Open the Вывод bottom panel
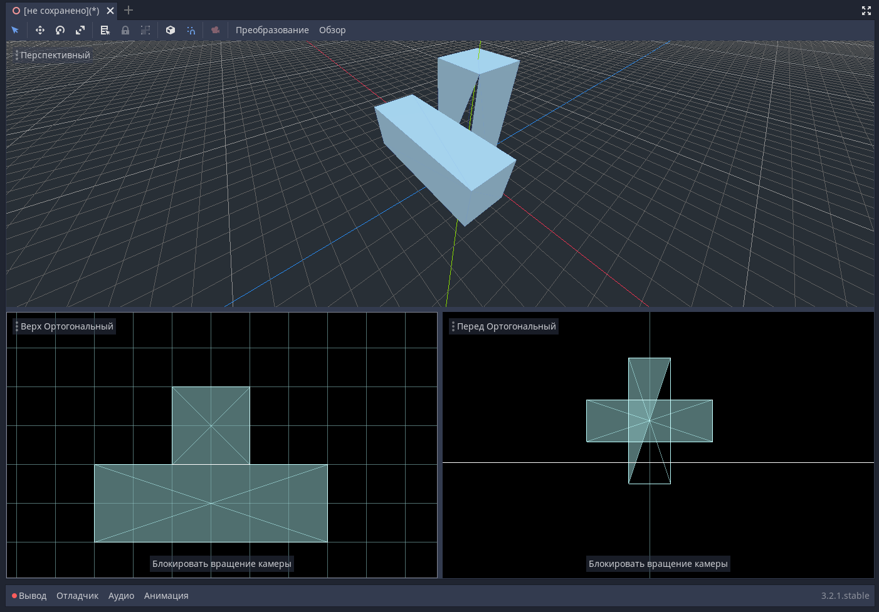 pyautogui.click(x=29, y=596)
